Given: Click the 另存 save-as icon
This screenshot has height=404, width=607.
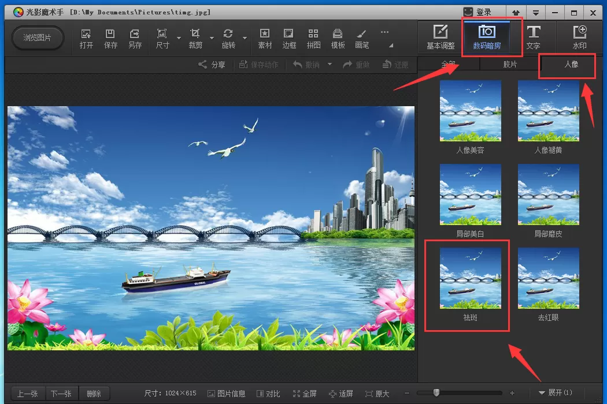Looking at the screenshot, I should click(135, 39).
